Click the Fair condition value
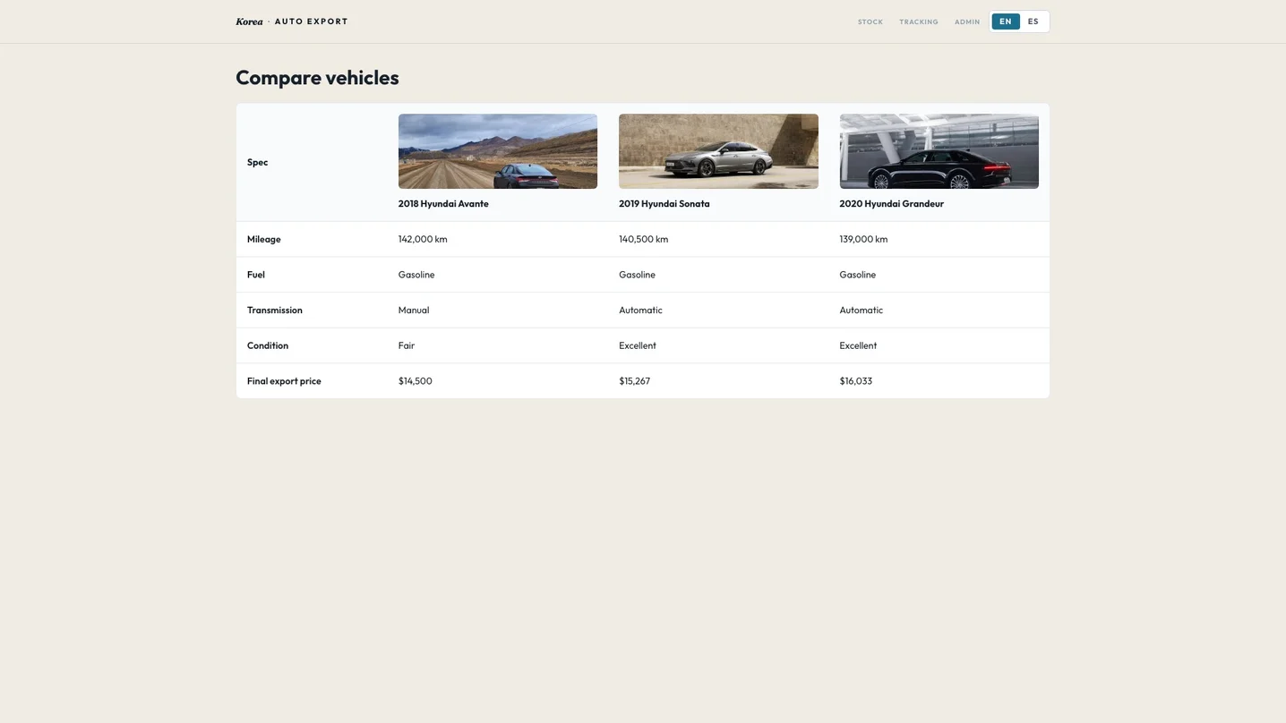Image resolution: width=1286 pixels, height=723 pixels. [407, 345]
